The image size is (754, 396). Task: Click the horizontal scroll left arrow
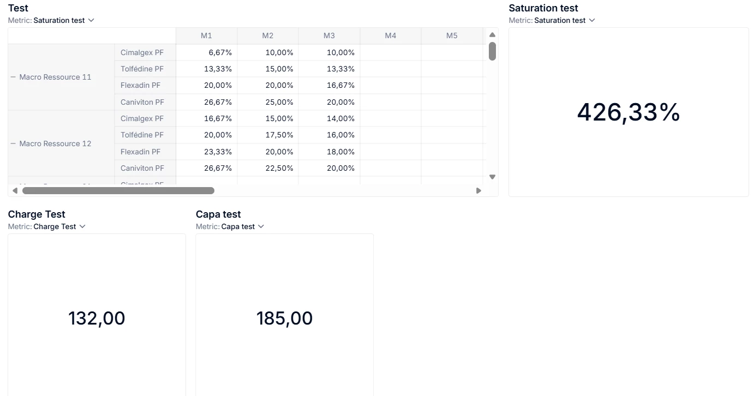click(15, 190)
